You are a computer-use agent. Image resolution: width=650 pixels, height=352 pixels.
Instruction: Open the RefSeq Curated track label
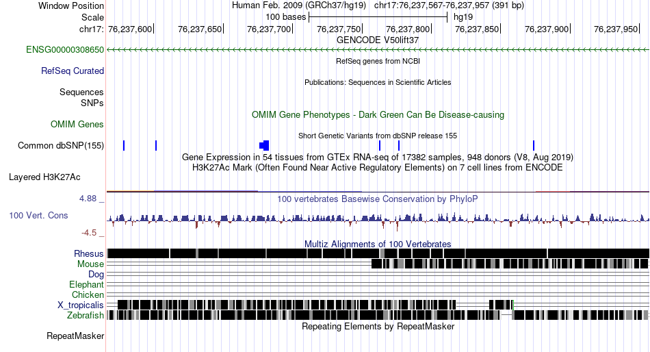click(73, 71)
